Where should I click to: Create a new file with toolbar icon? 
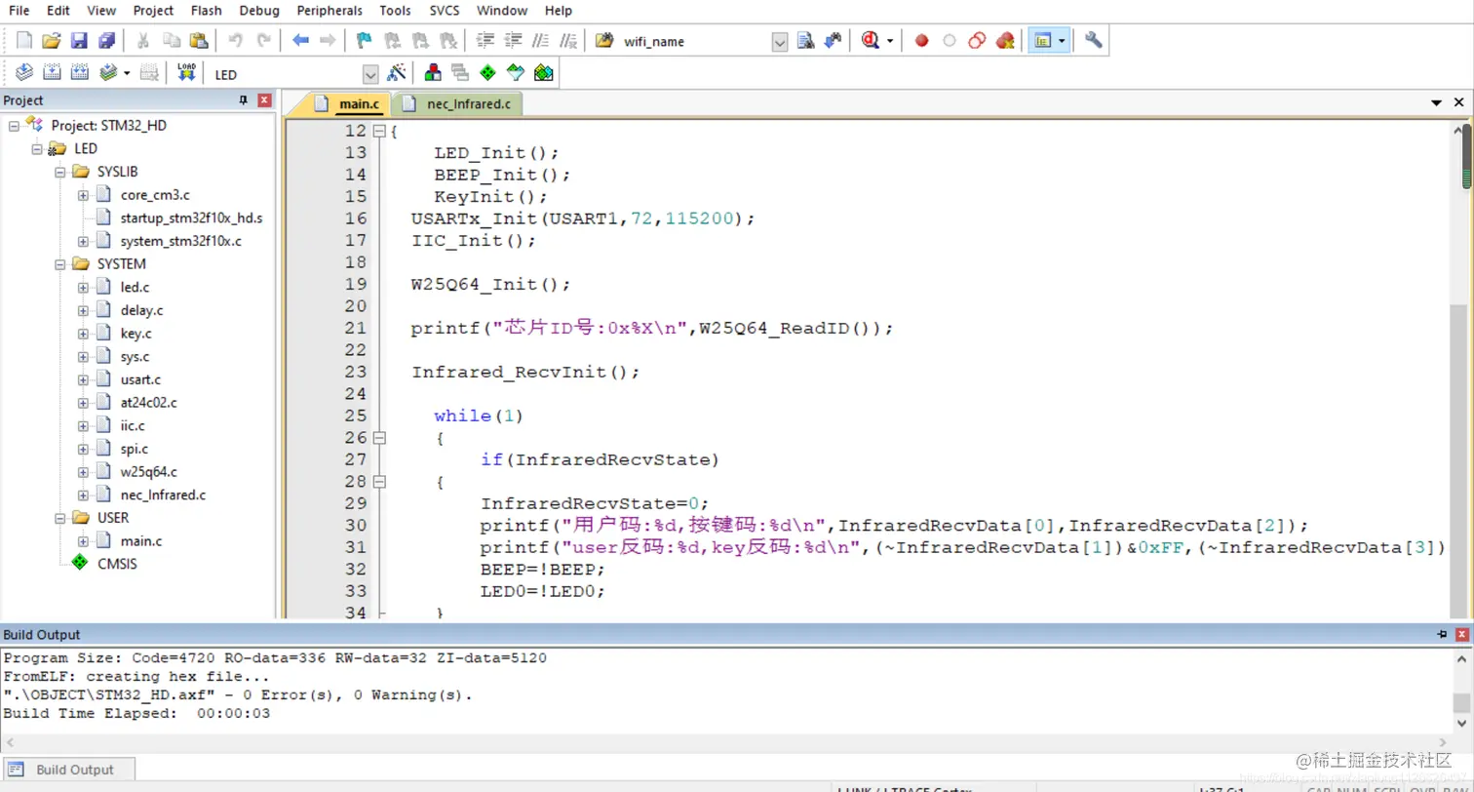24,41
